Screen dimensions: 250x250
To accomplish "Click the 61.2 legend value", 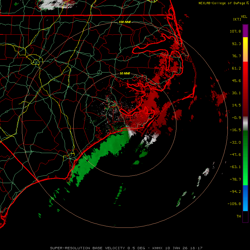I will coord(236,68).
